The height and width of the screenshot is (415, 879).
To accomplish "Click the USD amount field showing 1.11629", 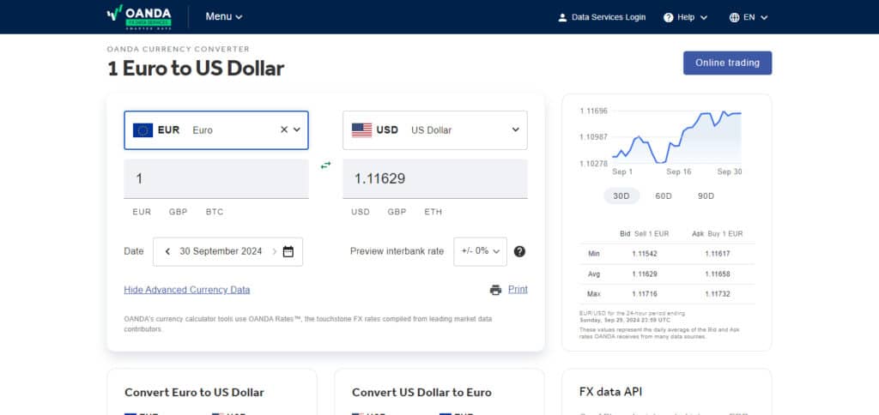I will click(x=434, y=178).
